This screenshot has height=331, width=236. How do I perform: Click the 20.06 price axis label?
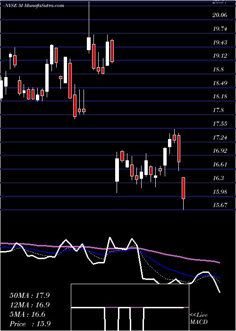(x=220, y=15)
